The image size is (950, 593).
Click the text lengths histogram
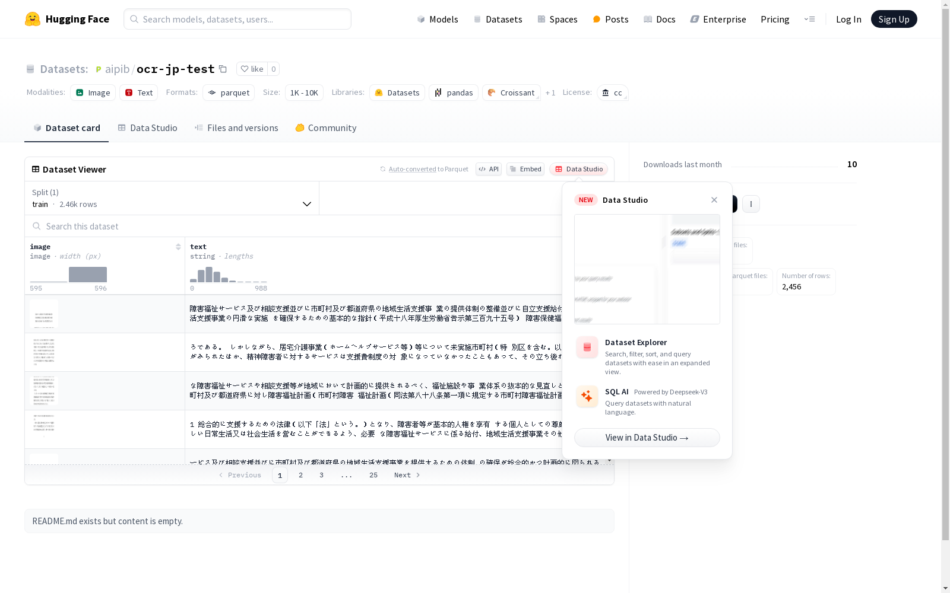(x=229, y=275)
